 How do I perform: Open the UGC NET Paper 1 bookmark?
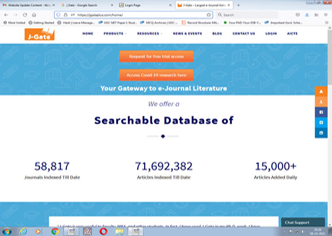(x=118, y=23)
